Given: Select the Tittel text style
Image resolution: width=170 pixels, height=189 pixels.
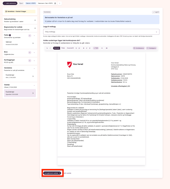Looking at the screenshot, I should [x=63, y=48].
